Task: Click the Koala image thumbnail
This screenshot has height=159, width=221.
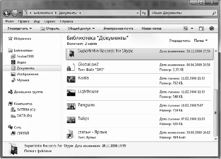Action: [x=71, y=79]
